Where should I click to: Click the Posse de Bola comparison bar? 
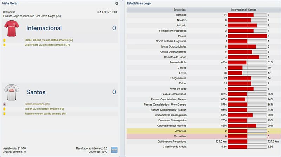pos(247,62)
